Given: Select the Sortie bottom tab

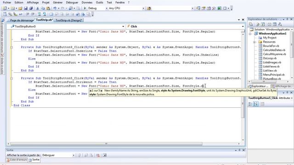Looking at the screenshot, I should (34, 160).
